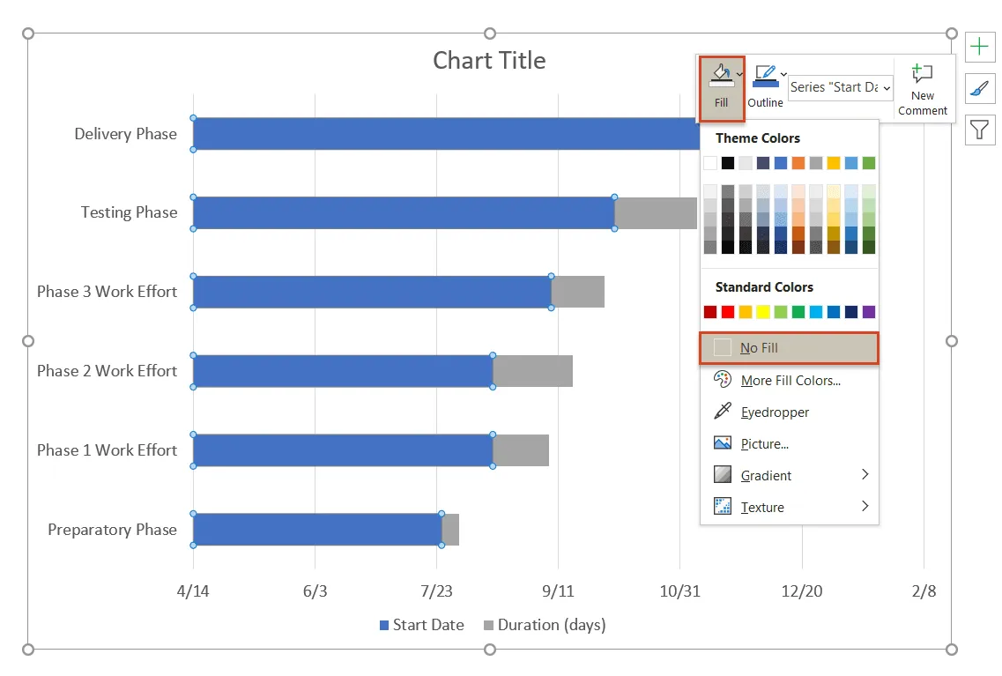Click the Chart Title text
The width and height of the screenshot is (1002, 676).
click(489, 60)
